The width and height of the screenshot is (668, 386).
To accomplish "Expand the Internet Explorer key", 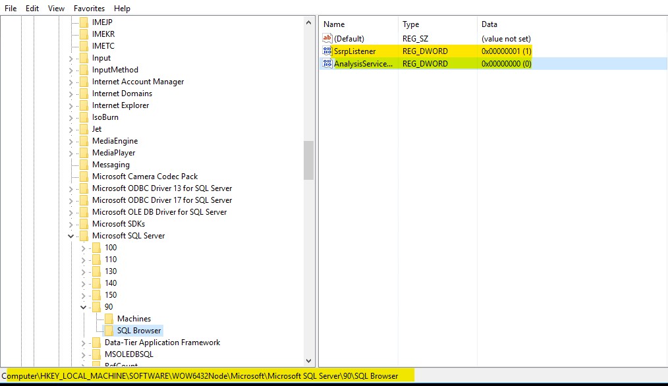I will click(x=70, y=105).
